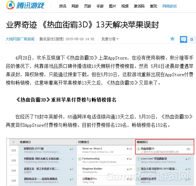The width and height of the screenshot is (196, 186).
Task: Click the developer name Yang Ting
Action: coord(88,182)
